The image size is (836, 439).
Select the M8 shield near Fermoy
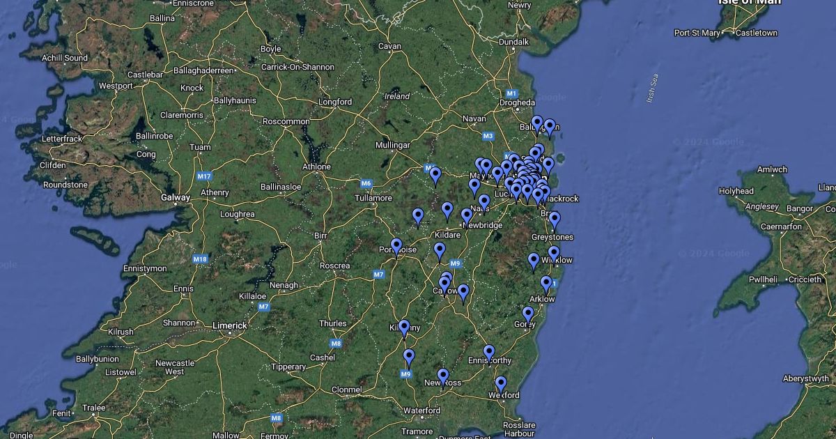[x=277, y=418]
